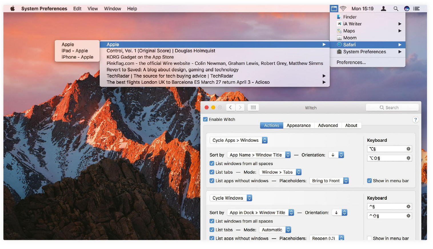
Task: Open the Window menu
Action: point(113,9)
